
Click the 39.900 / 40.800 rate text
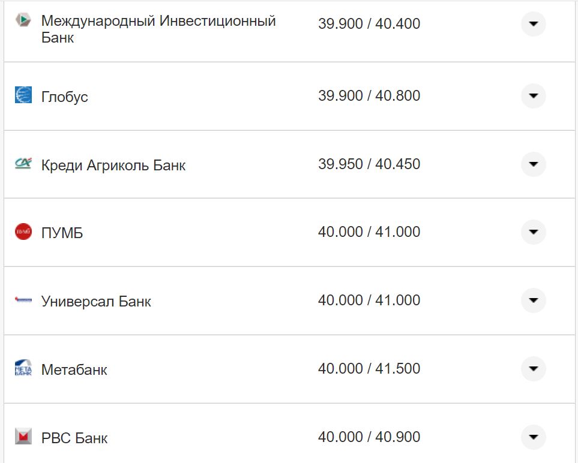pyautogui.click(x=369, y=95)
